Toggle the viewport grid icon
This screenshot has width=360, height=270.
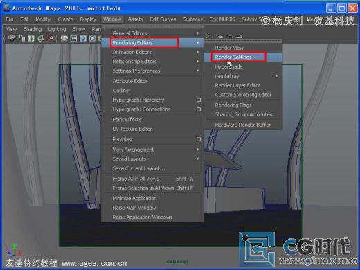click(64, 38)
